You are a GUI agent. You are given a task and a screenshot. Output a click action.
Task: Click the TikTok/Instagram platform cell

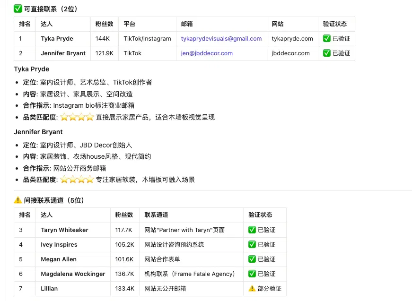click(148, 39)
